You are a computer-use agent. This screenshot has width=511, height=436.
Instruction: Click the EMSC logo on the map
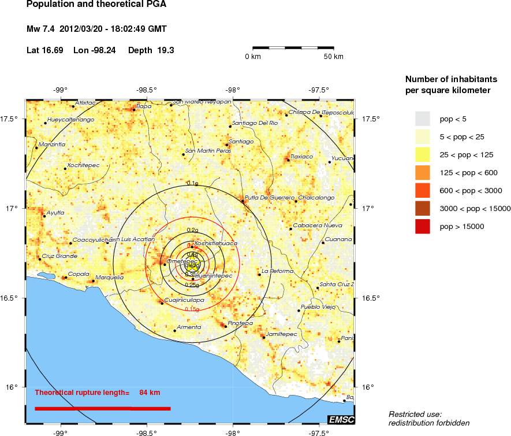[341, 420]
